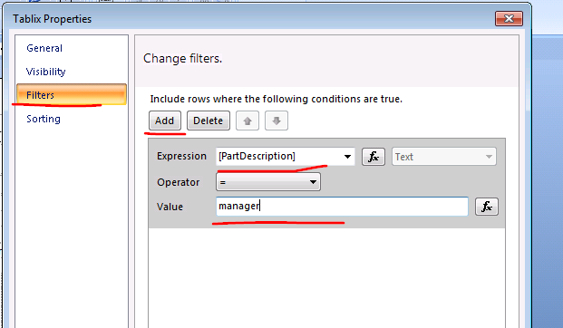The height and width of the screenshot is (328, 563).
Task: Switch to the General page
Action: [44, 48]
